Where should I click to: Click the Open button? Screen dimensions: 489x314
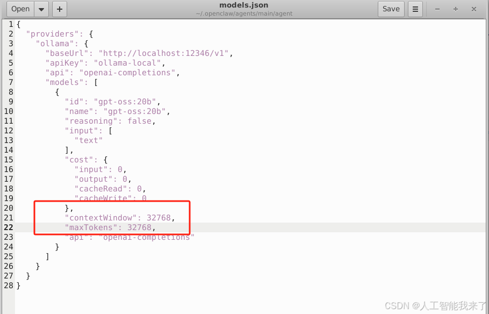pyautogui.click(x=20, y=9)
